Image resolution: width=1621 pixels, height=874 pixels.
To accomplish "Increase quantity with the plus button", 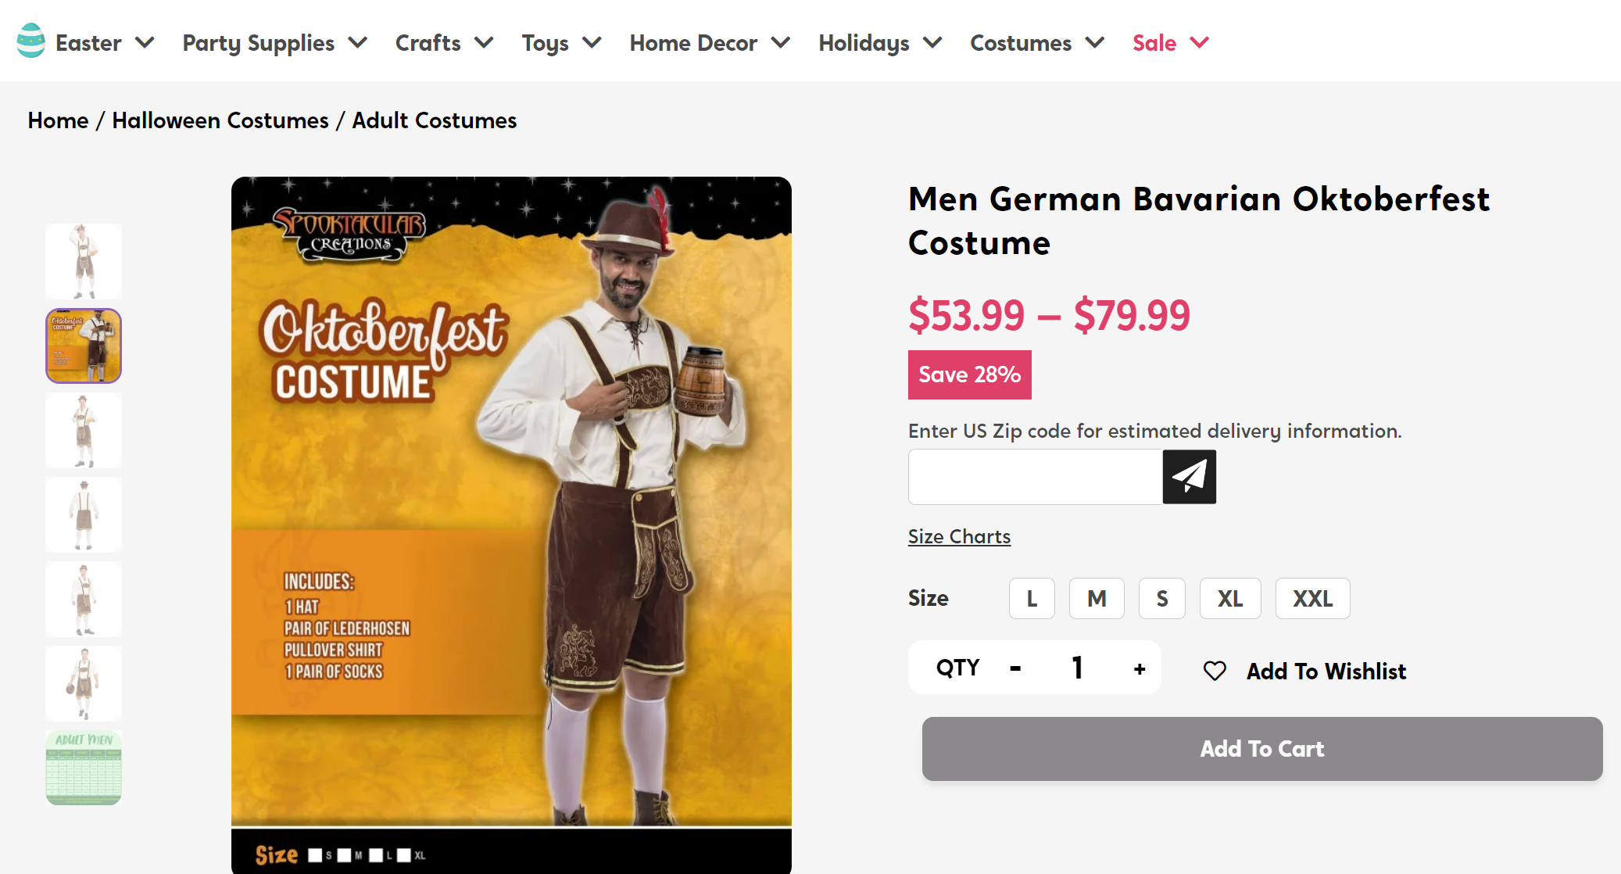I will pos(1140,669).
